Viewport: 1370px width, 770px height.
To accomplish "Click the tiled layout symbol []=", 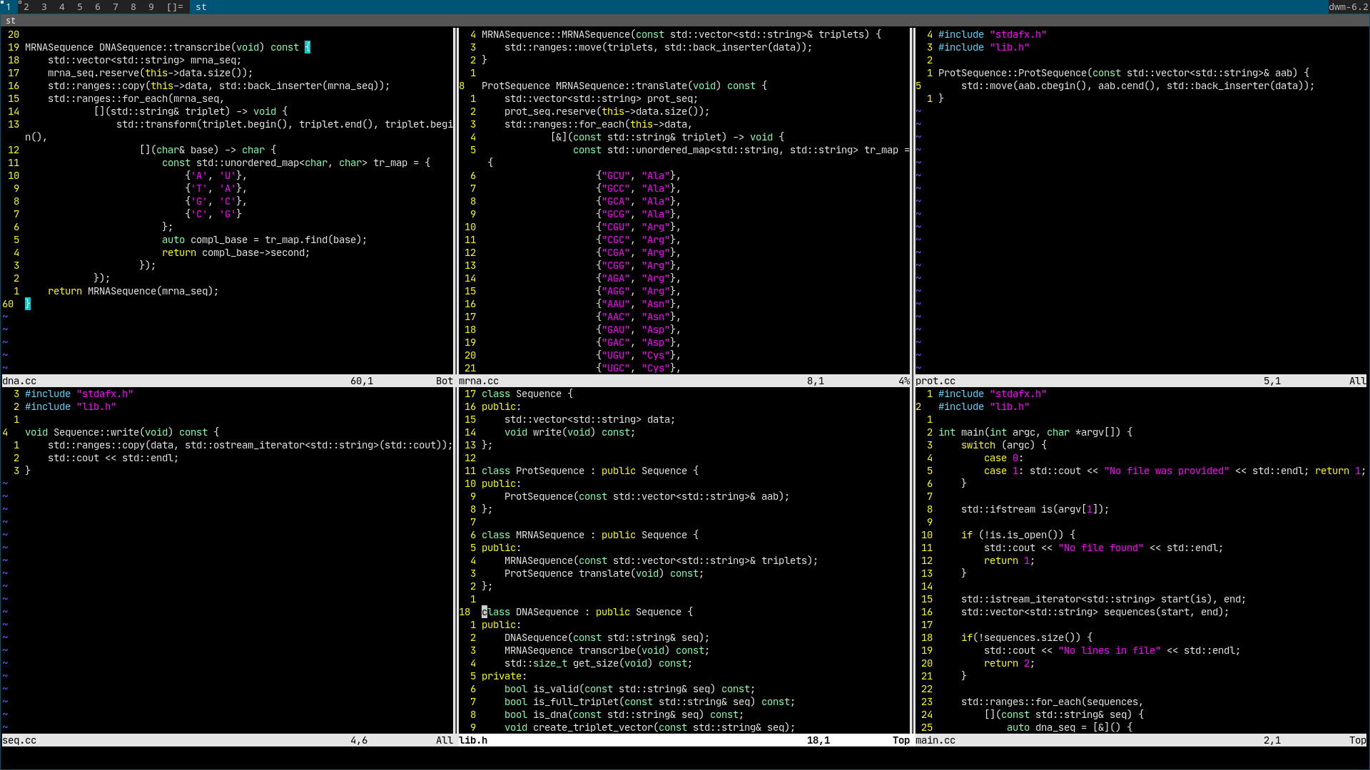I will click(x=175, y=6).
